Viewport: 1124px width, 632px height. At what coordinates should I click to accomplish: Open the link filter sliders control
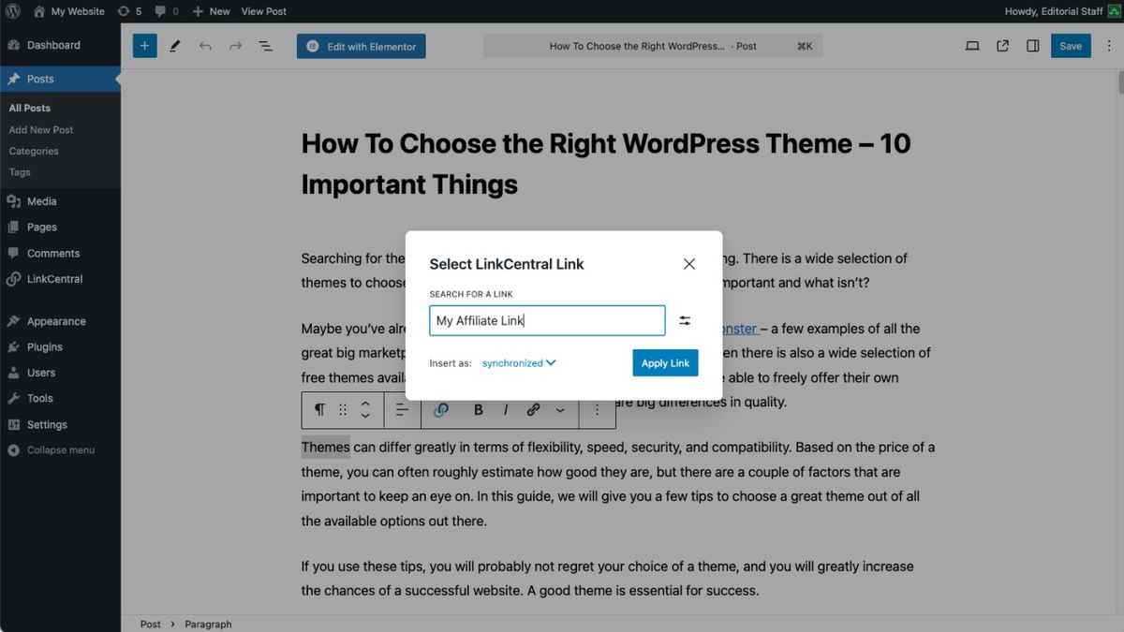(685, 319)
